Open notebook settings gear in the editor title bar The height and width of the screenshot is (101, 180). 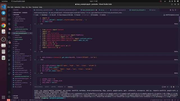tap(170, 10)
